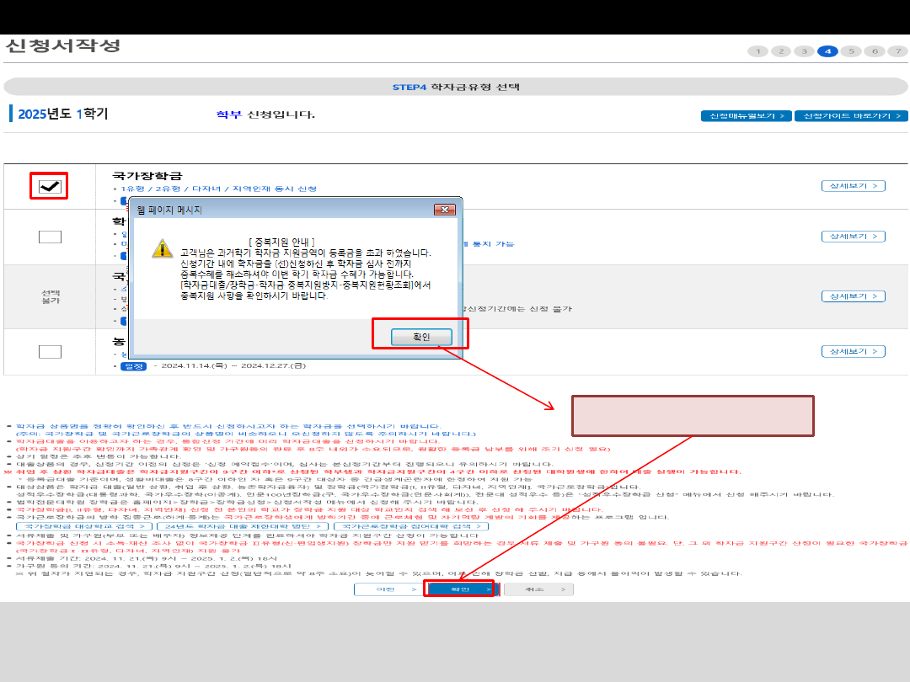Close the 웹 페이지 메시지 dialog with X
This screenshot has height=682, width=910.
[444, 210]
